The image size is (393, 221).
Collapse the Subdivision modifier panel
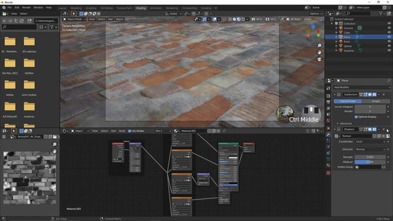pyautogui.click(x=335, y=95)
